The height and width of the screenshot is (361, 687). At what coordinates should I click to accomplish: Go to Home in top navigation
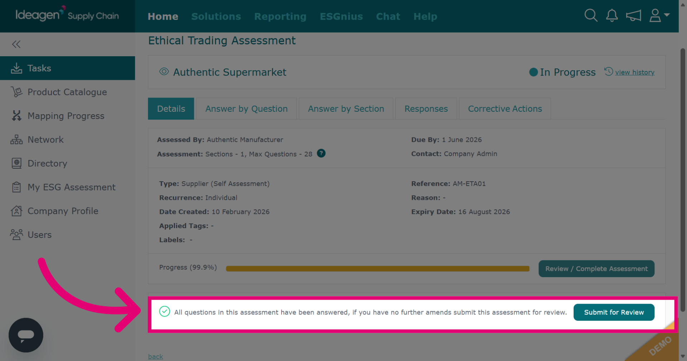click(163, 16)
